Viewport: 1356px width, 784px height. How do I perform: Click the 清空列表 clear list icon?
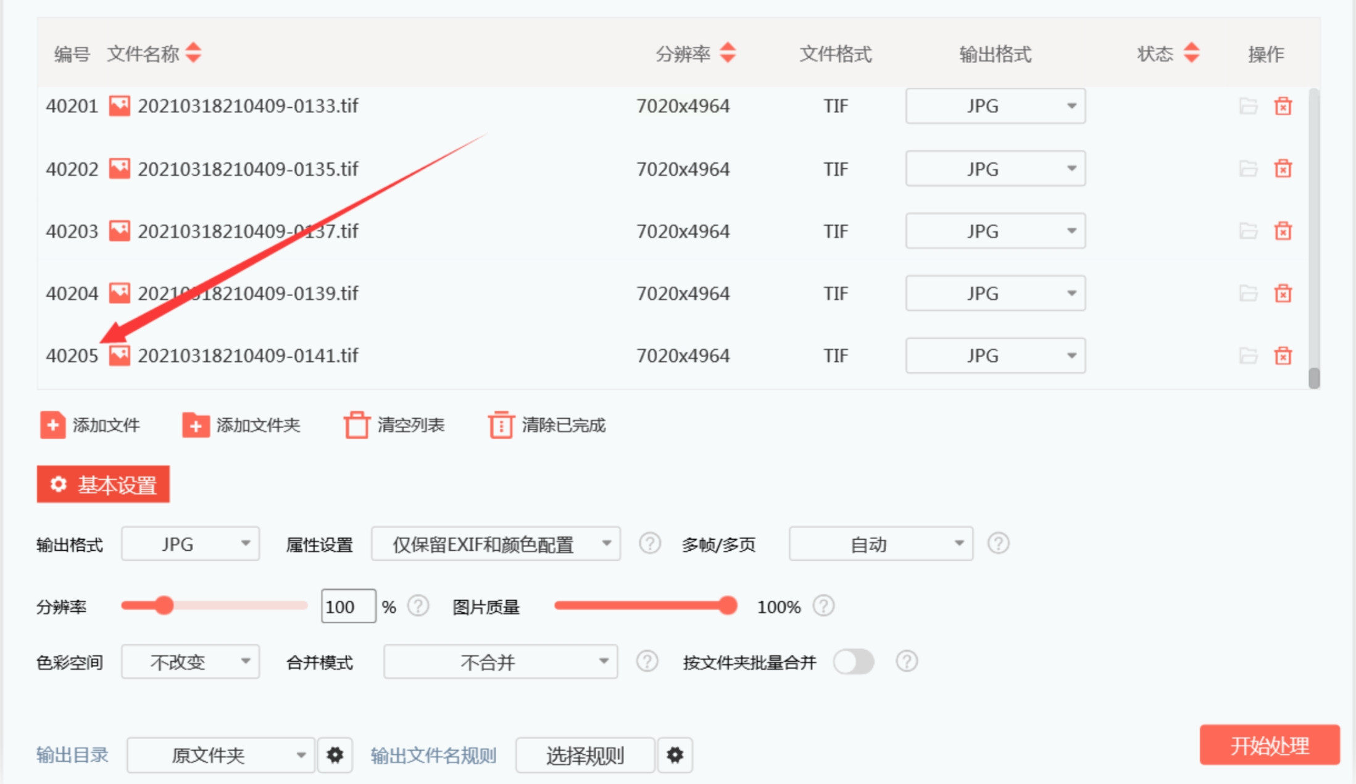(x=356, y=425)
